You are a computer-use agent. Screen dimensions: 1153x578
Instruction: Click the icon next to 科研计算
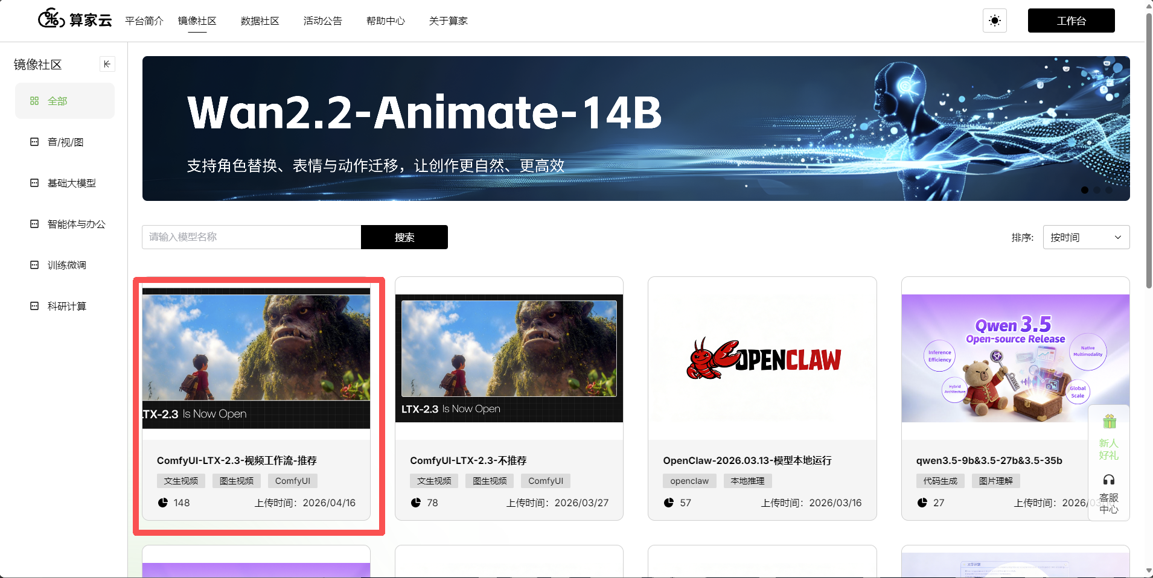point(34,306)
